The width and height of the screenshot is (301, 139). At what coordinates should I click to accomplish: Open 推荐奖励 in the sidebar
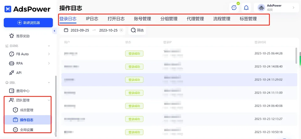point(23,36)
